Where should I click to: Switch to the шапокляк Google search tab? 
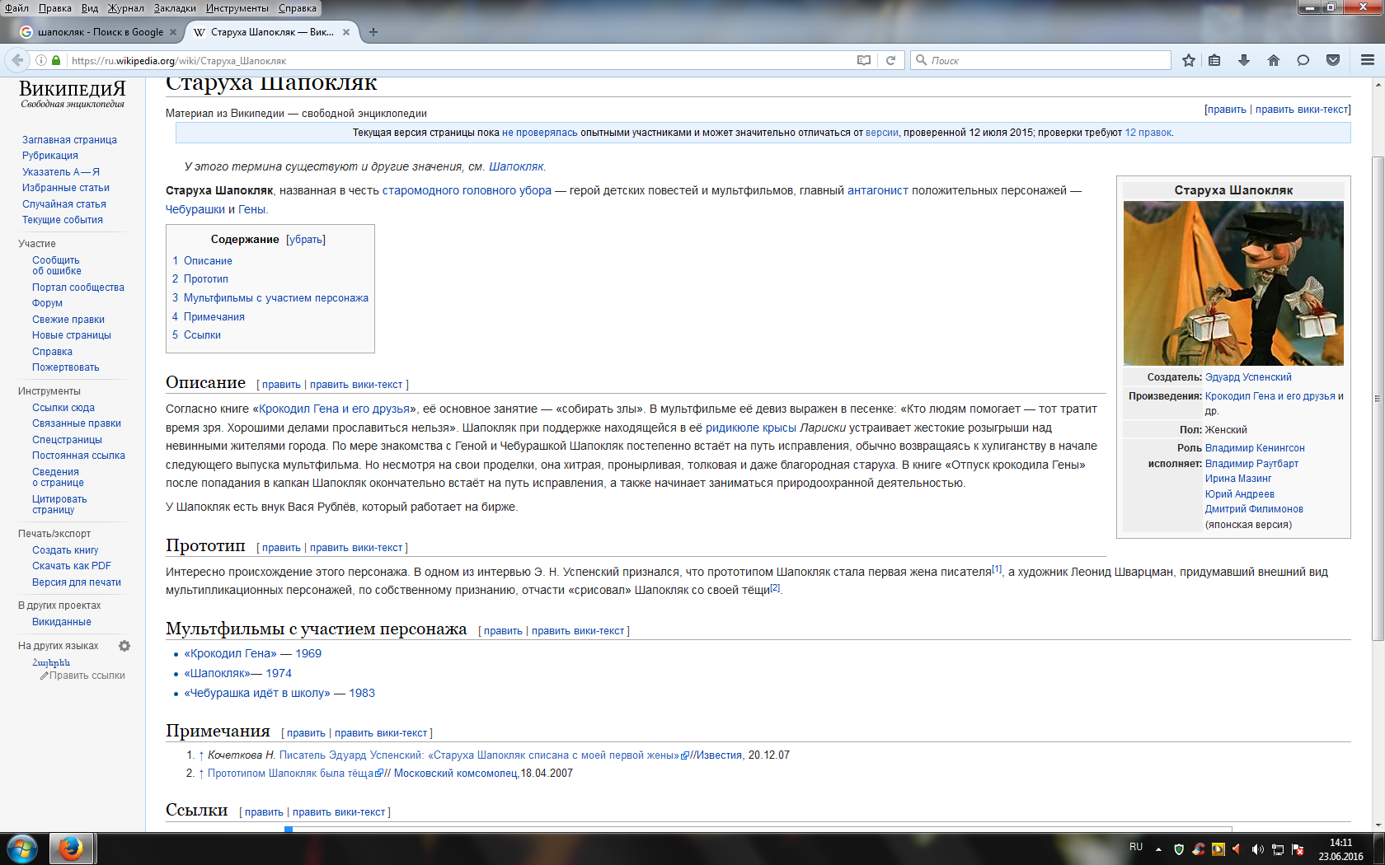97,32
